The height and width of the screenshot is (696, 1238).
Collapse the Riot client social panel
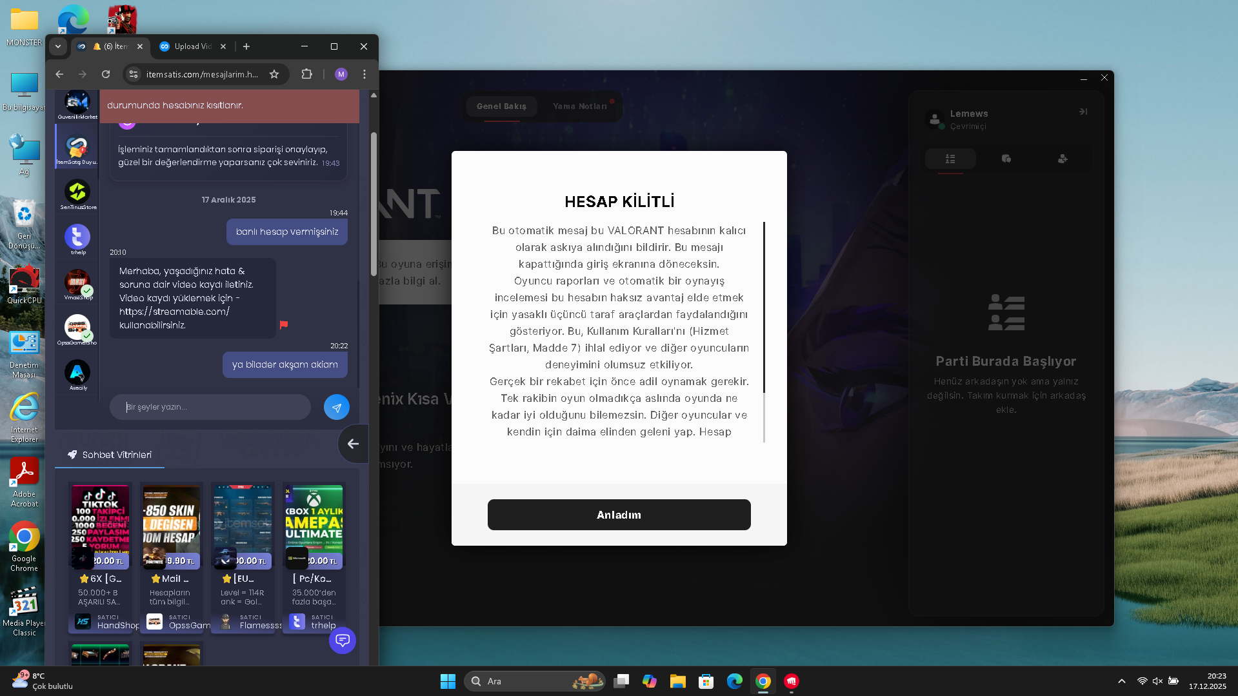coord(1083,112)
